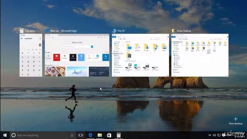Open File Explorer from the taskbar

pos(100,135)
